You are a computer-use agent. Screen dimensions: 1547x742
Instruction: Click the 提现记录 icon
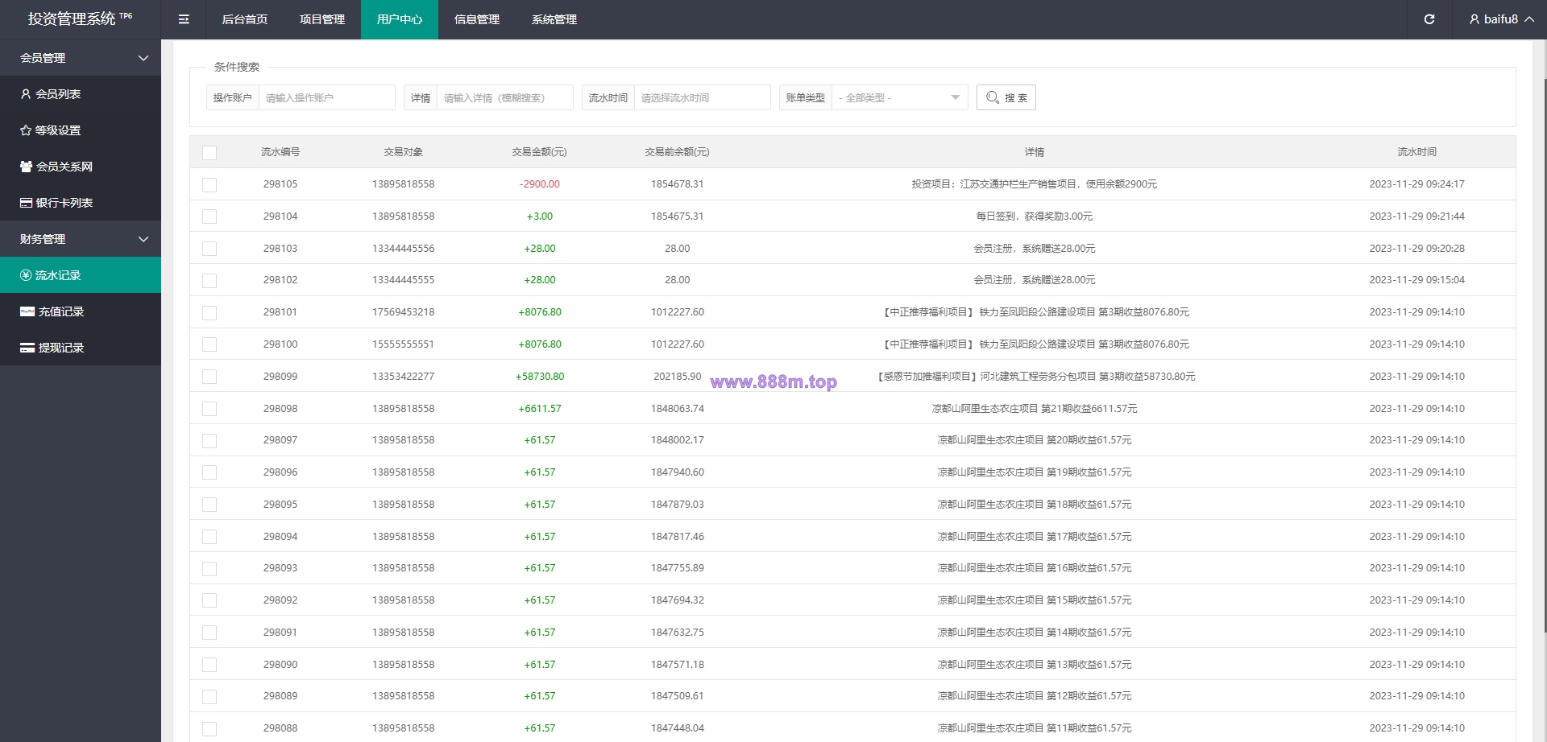coord(27,348)
